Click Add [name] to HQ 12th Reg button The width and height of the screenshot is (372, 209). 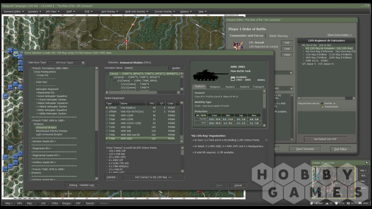click(x=153, y=177)
